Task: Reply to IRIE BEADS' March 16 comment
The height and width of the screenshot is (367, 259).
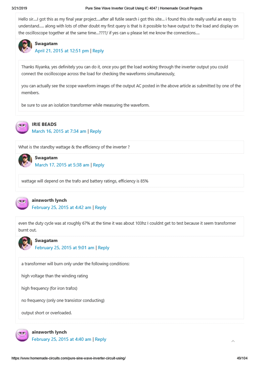Action: tap(95, 131)
